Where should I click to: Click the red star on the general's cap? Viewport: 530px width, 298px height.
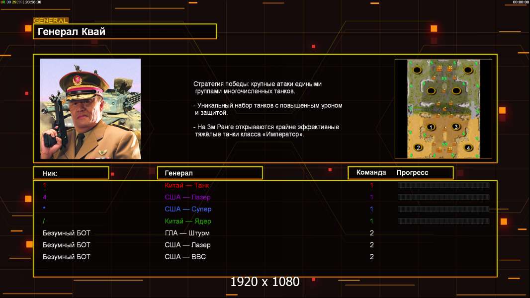78,79
